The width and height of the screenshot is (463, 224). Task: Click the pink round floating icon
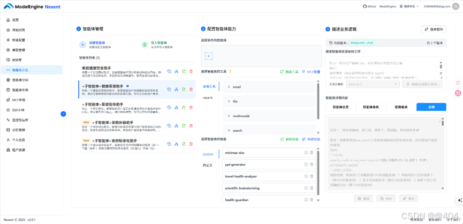[x=458, y=93]
